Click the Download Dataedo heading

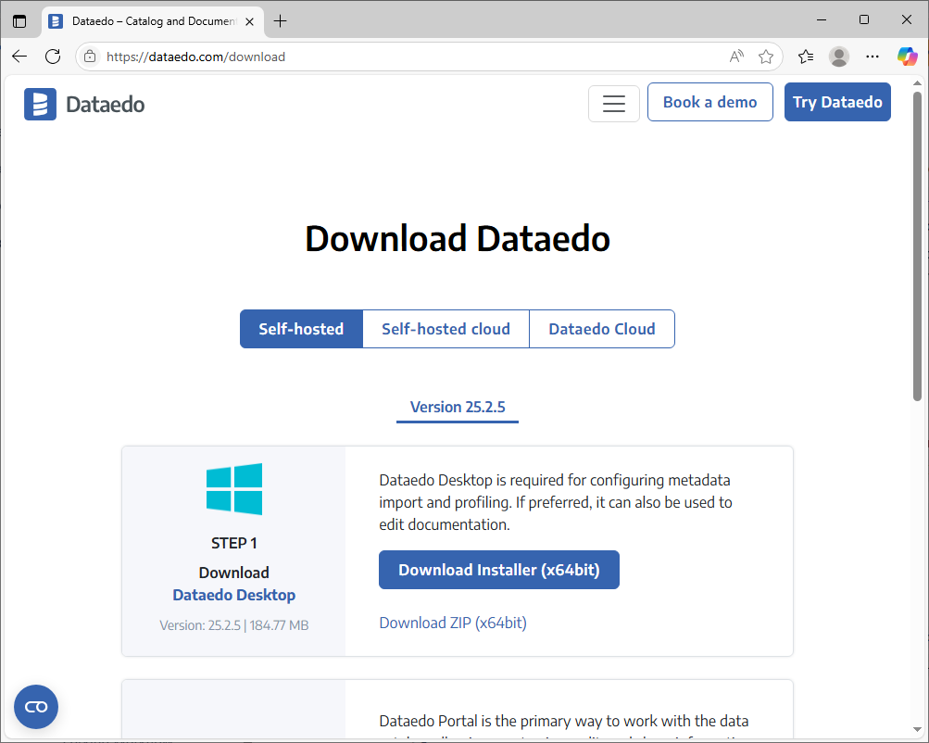458,238
